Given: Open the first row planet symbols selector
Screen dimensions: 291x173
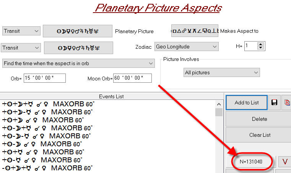Looking at the screenshot, I should coord(78,31).
